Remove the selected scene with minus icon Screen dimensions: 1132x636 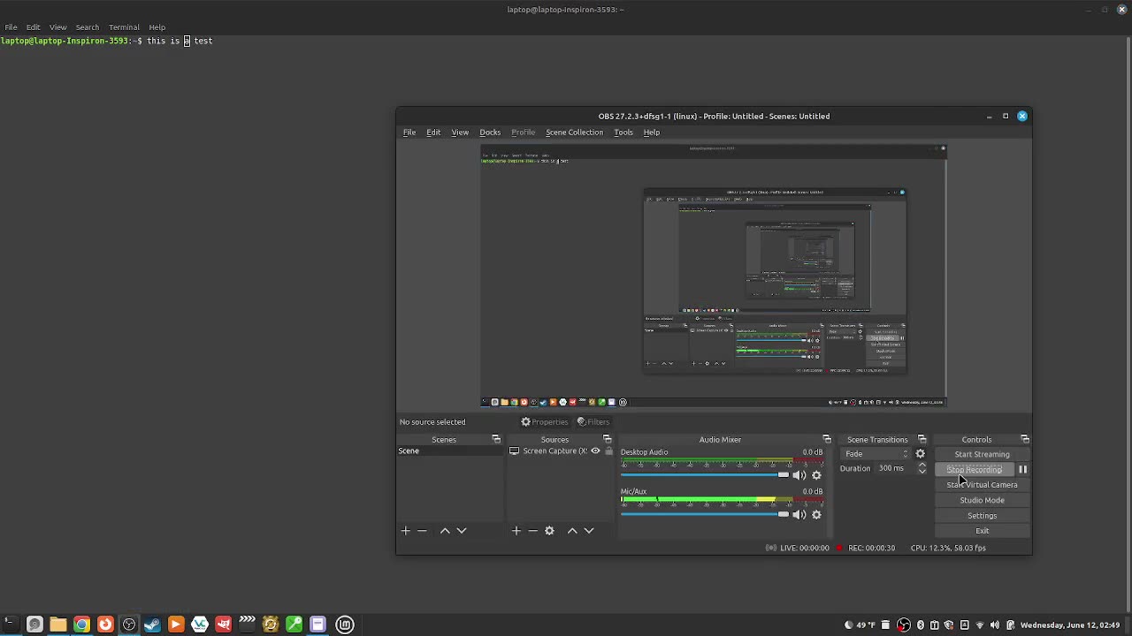coord(422,531)
